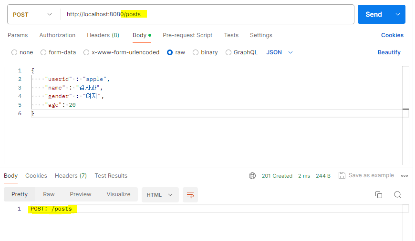Screen dimensions: 415x241
Task: Select the request Body tab
Action: point(142,35)
